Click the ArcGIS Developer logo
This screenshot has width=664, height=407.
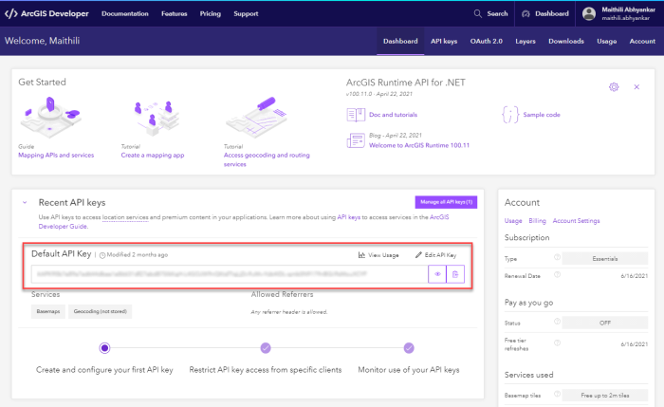pos(46,14)
